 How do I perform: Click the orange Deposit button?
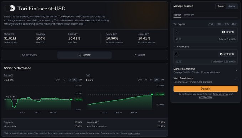click(x=205, y=89)
